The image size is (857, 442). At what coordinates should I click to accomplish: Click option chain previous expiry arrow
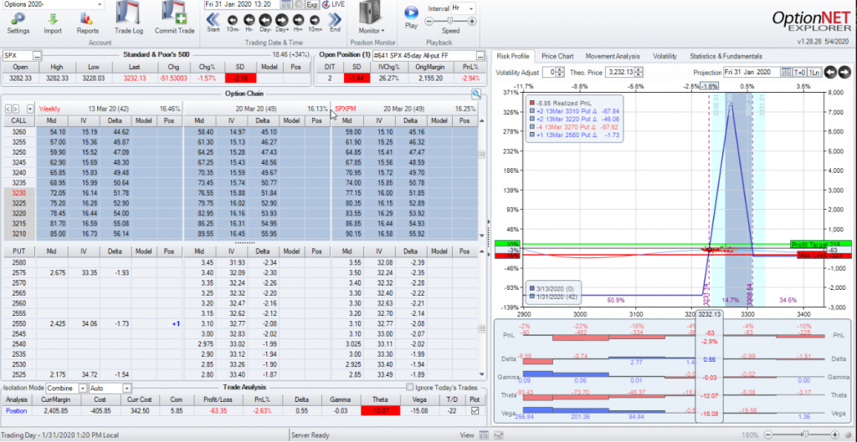(x=7, y=109)
